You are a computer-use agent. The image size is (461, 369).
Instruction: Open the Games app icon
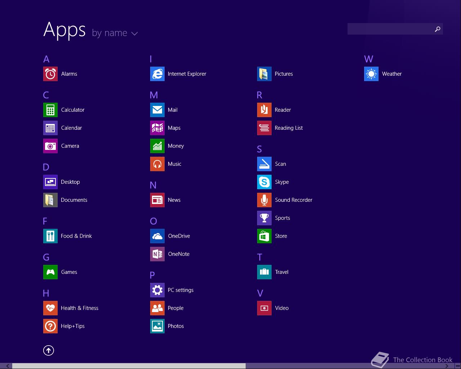(x=50, y=272)
